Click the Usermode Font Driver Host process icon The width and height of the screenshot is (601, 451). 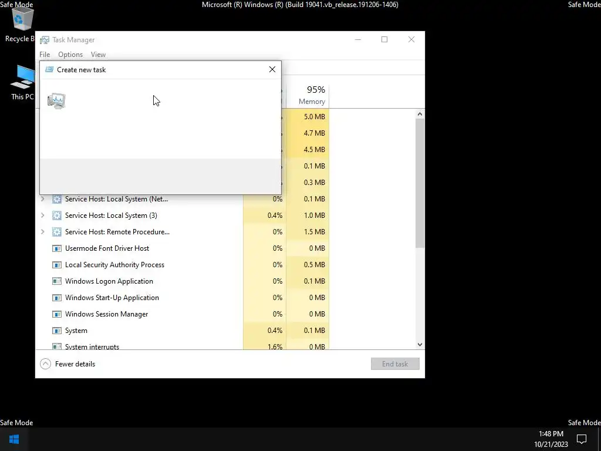pyautogui.click(x=57, y=248)
